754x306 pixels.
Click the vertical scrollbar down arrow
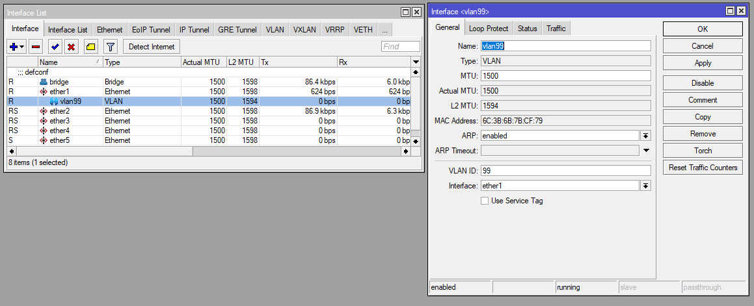[x=416, y=141]
